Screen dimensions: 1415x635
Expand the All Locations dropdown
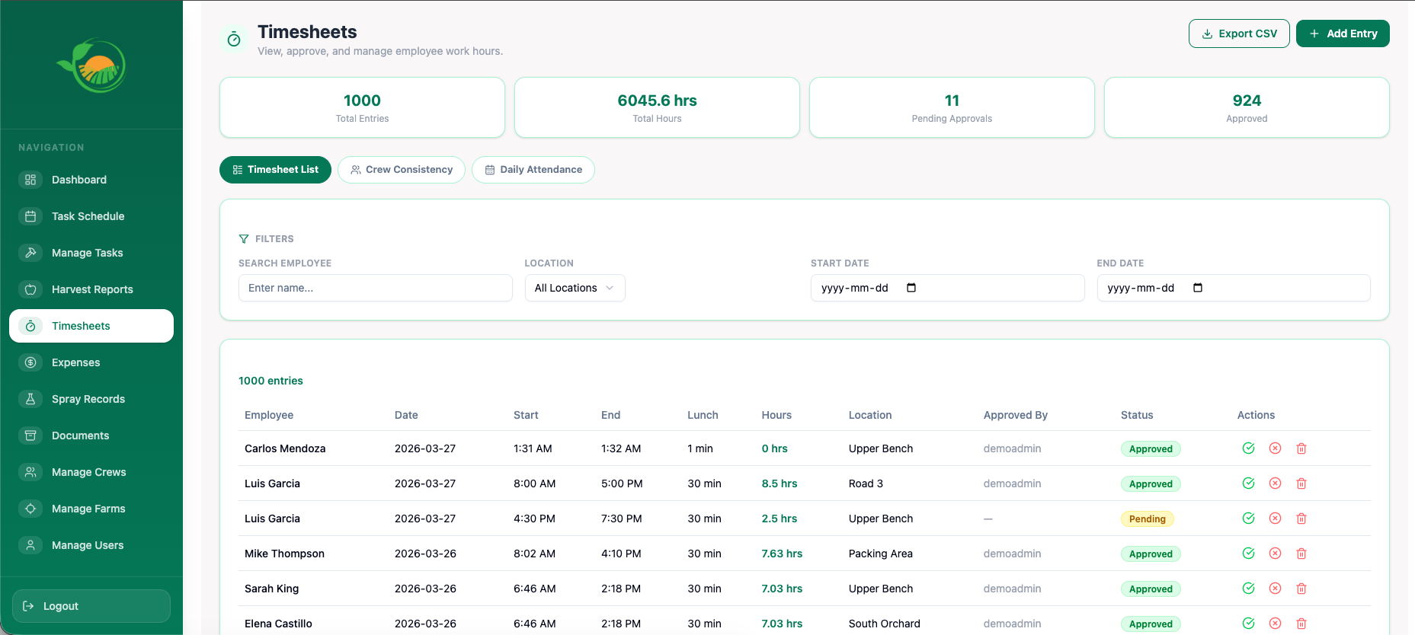click(575, 288)
